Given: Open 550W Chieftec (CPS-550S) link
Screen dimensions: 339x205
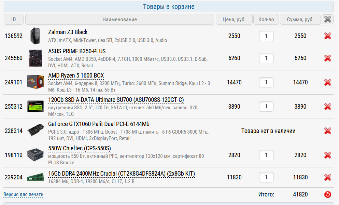Looking at the screenshot, I should point(79,148).
